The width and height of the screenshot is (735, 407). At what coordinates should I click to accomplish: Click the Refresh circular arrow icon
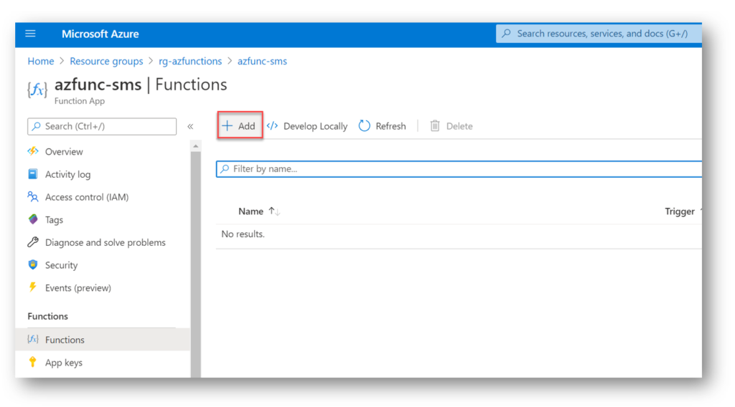click(364, 125)
